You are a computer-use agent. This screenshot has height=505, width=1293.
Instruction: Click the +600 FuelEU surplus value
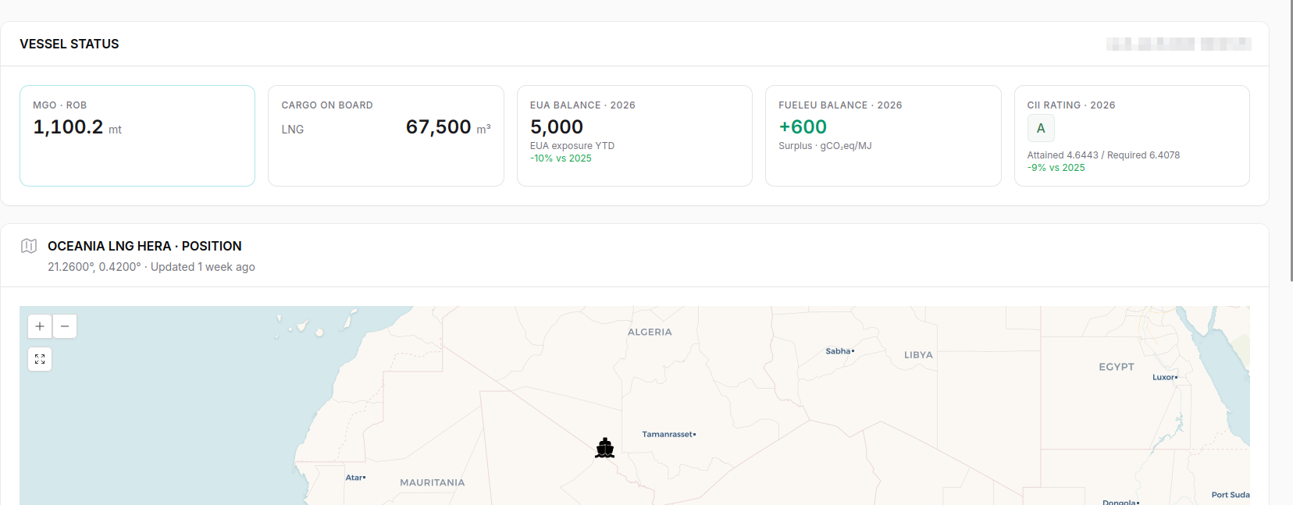click(x=803, y=126)
